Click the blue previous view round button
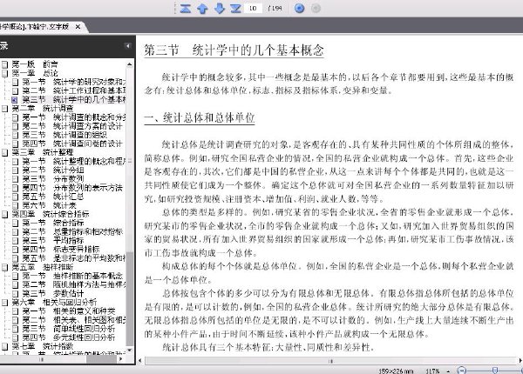Image resolution: width=523 pixels, height=374 pixels. click(x=299, y=8)
